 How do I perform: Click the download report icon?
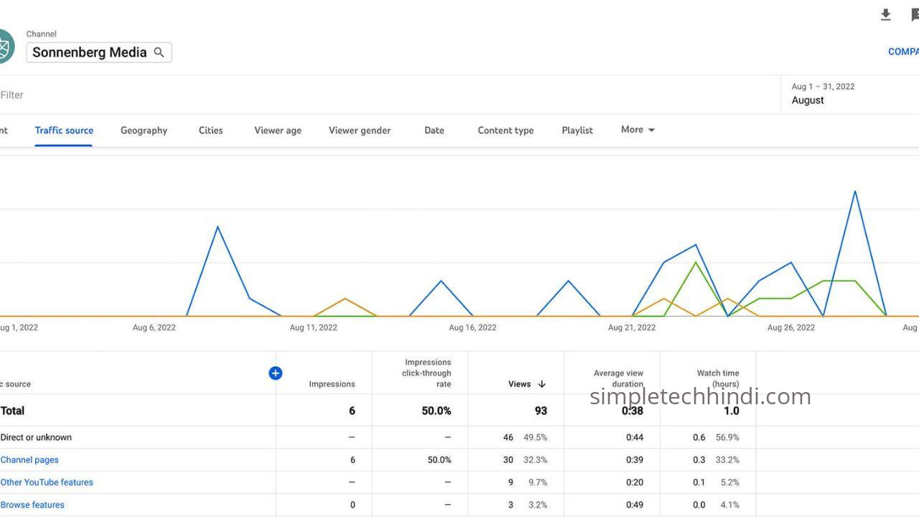[x=886, y=15]
